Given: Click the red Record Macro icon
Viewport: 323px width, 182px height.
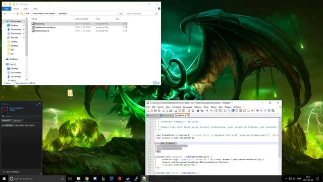Looking at the screenshot, I should point(257,111).
